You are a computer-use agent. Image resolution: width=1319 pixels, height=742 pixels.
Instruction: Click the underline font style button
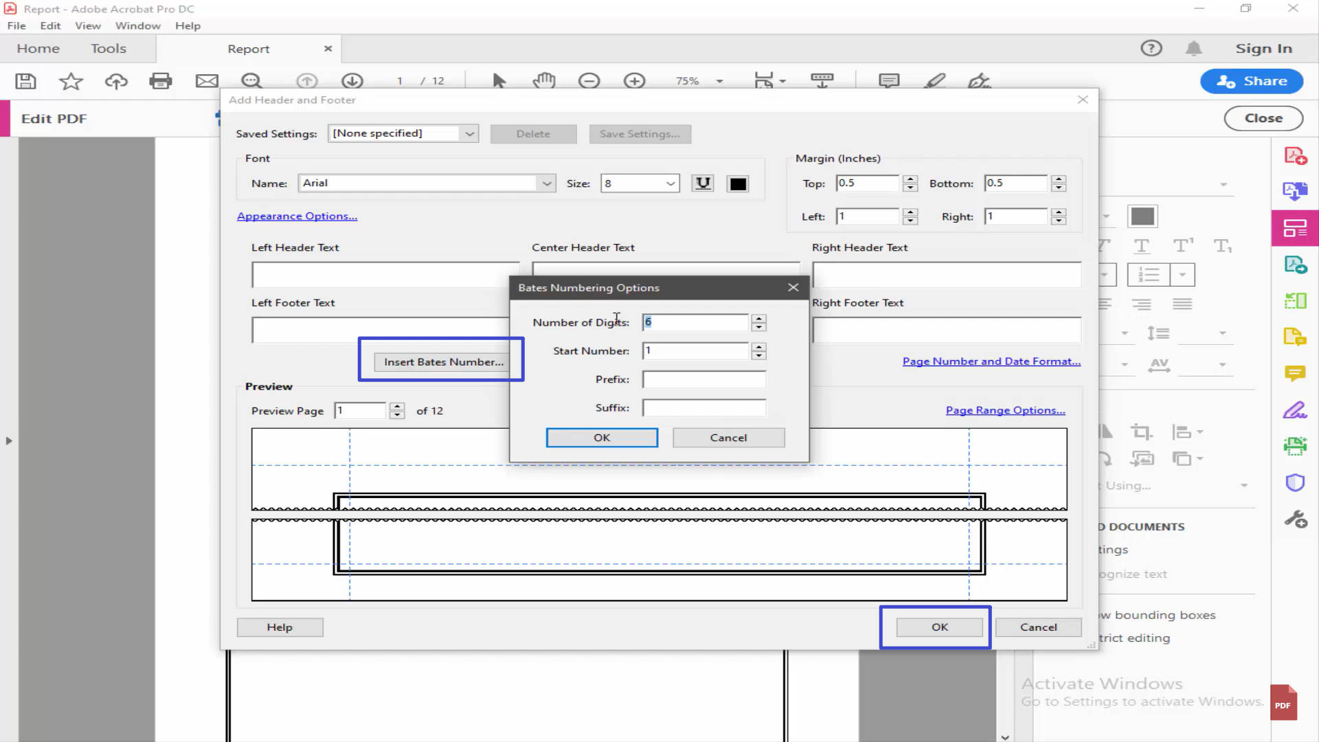[x=703, y=183]
